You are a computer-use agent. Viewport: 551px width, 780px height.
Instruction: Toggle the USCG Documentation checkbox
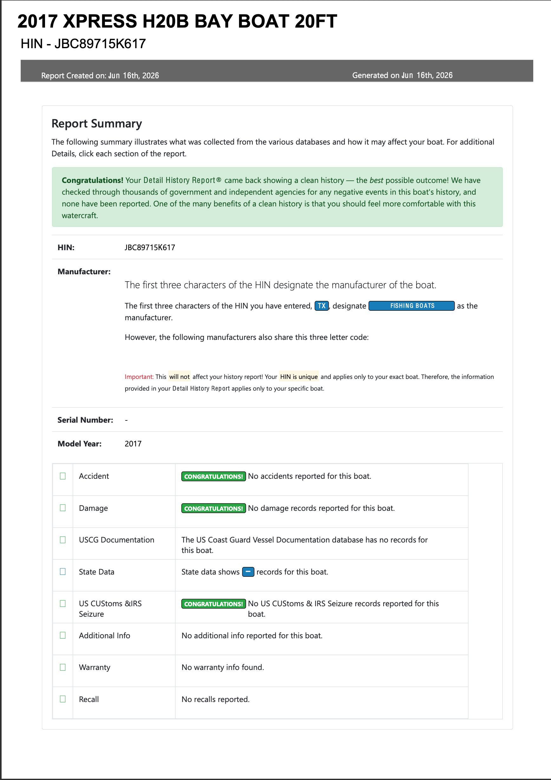click(62, 539)
